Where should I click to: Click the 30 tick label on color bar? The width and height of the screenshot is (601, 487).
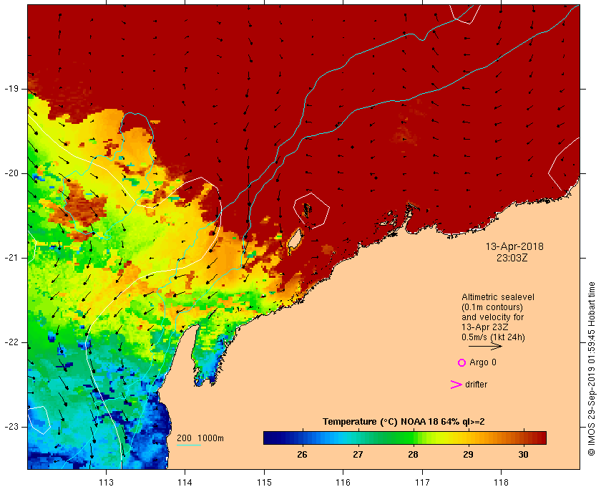pyautogui.click(x=523, y=454)
